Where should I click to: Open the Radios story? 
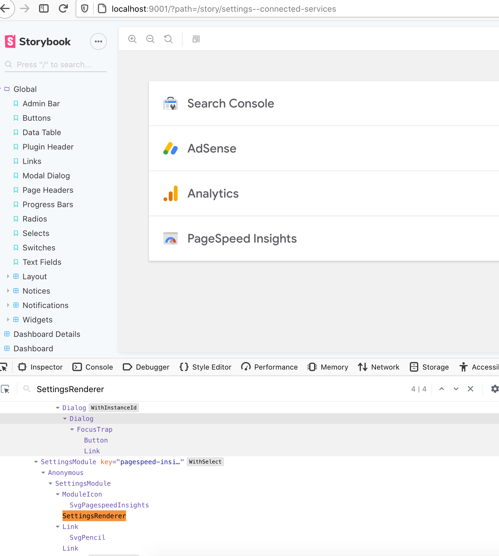[x=35, y=219]
